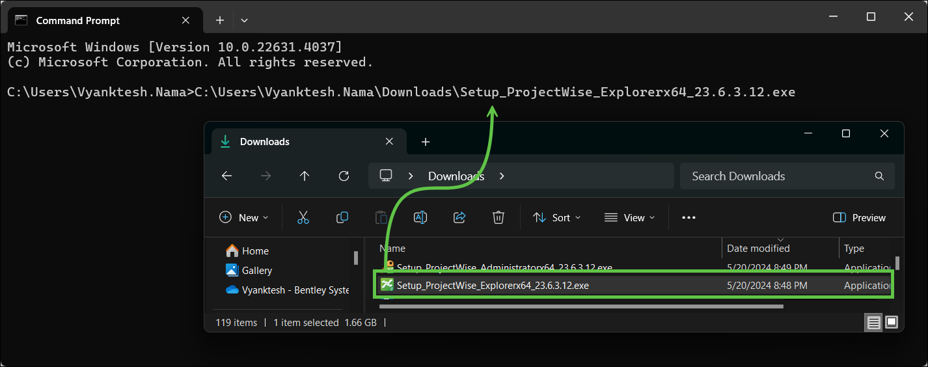
Task: Click the ProjectWise Explorer installer file icon
Action: (x=387, y=284)
